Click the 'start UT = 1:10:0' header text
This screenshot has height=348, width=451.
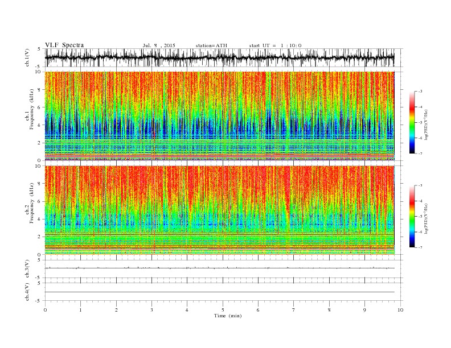point(275,45)
